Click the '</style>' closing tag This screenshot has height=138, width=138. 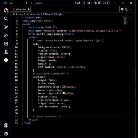[33, 120]
